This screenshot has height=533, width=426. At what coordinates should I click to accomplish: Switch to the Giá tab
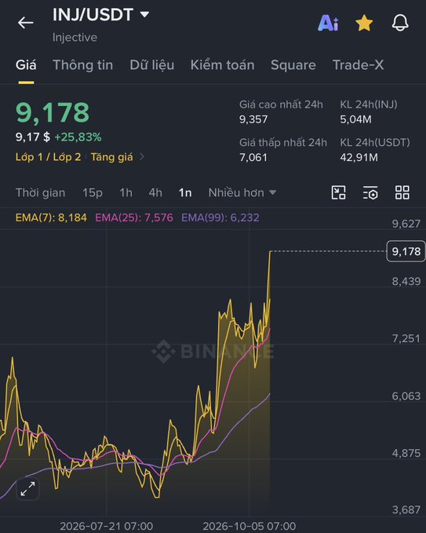click(26, 65)
